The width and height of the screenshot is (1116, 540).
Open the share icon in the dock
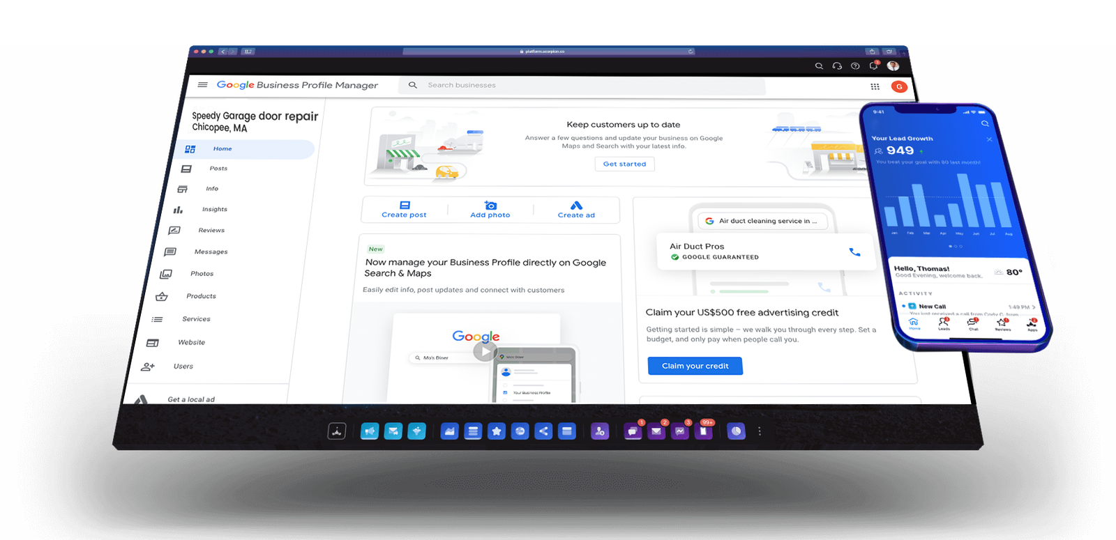point(543,431)
